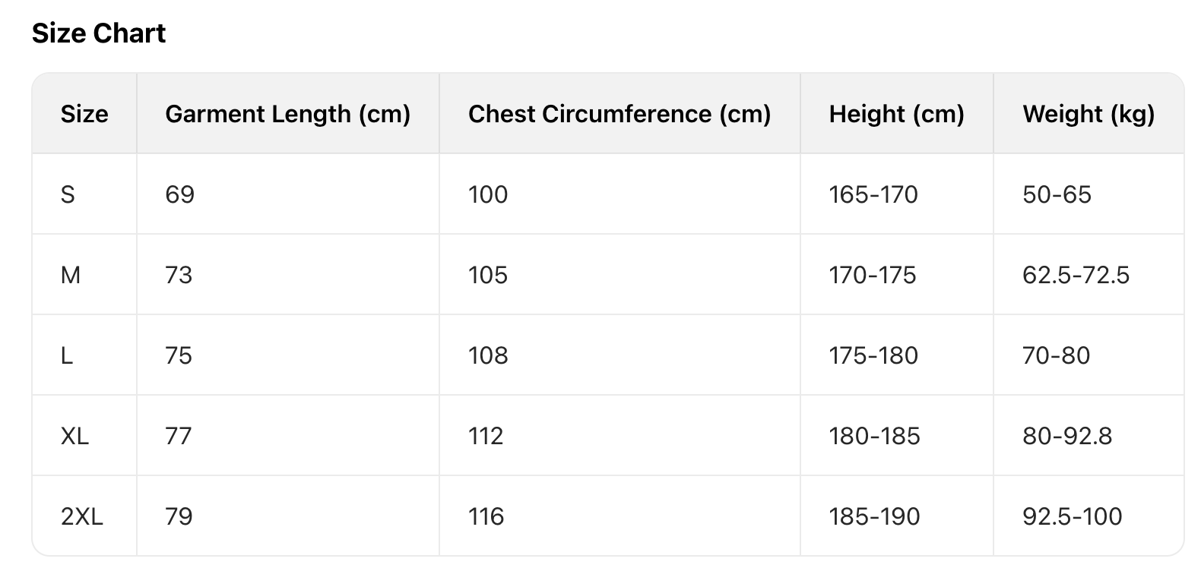The width and height of the screenshot is (1201, 568).
Task: Click the Chest Circumference (cm) header
Action: tap(620, 114)
